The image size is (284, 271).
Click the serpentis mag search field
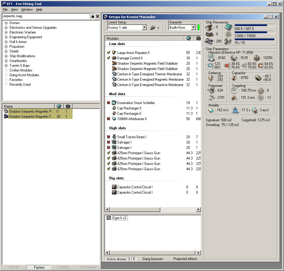[46, 16]
